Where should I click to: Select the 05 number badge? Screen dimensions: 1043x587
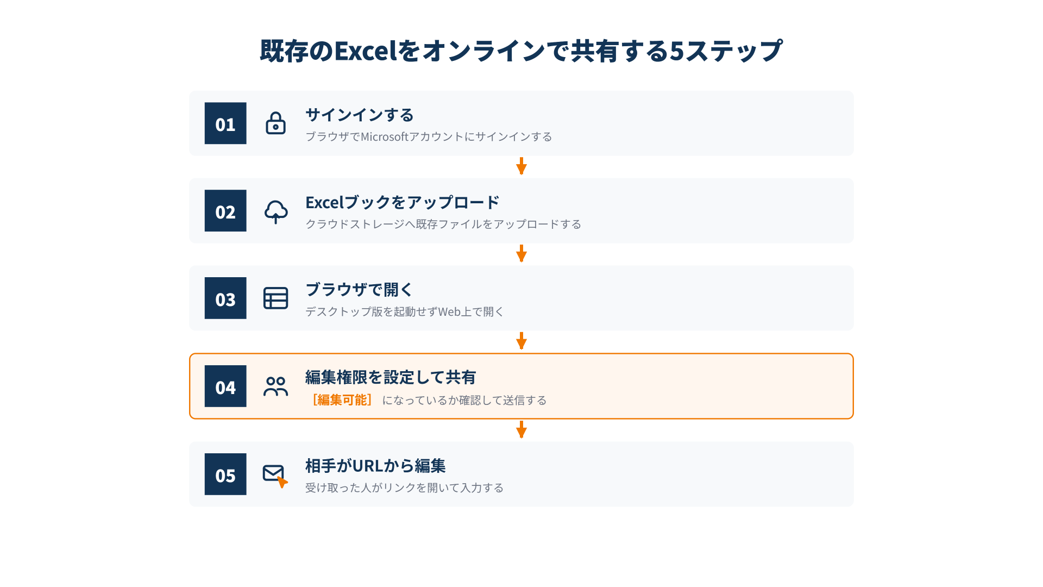click(x=225, y=474)
